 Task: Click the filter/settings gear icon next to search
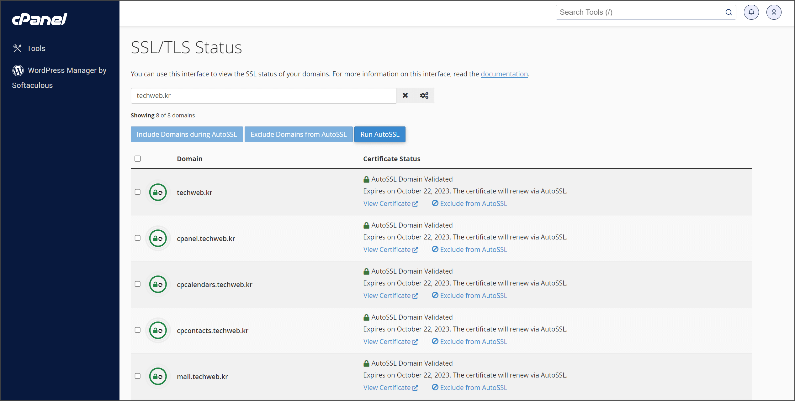(424, 95)
